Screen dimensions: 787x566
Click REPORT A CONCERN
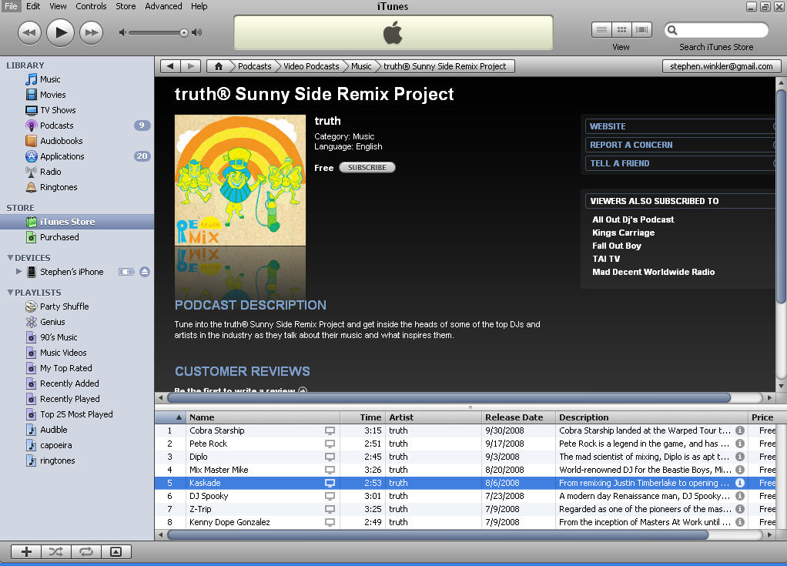point(680,145)
